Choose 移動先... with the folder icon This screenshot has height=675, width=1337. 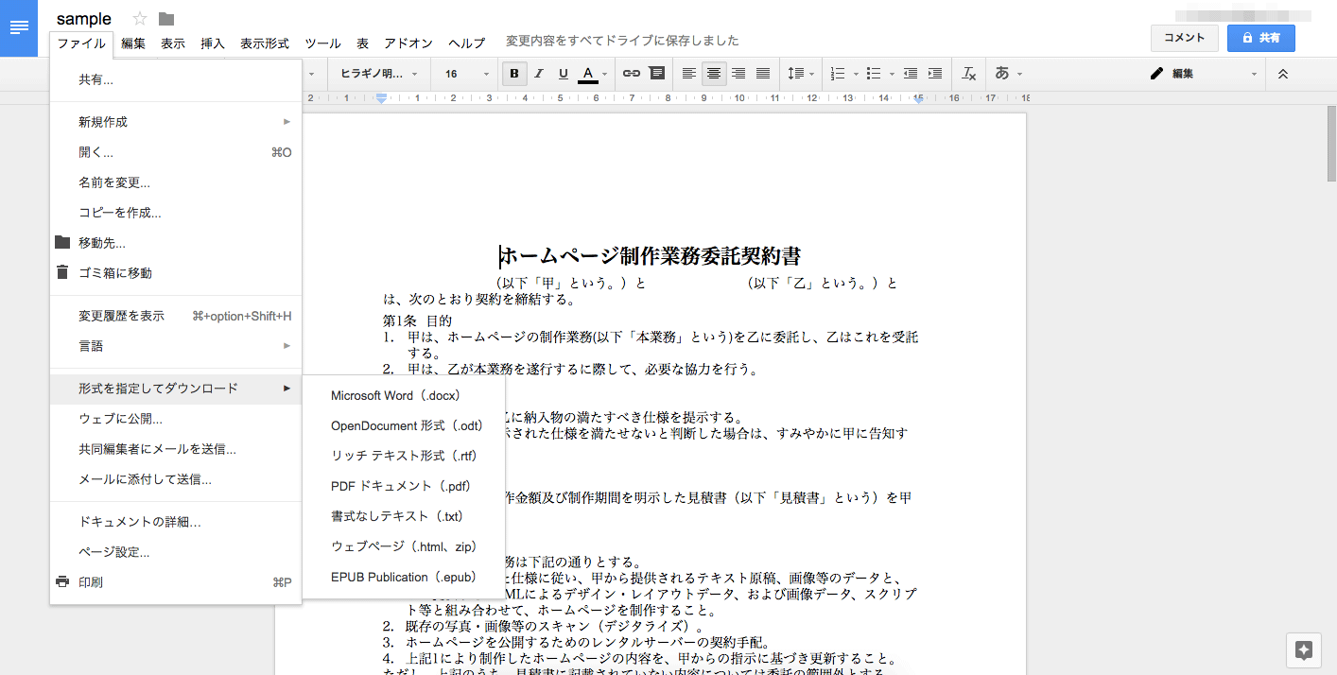tap(176, 243)
